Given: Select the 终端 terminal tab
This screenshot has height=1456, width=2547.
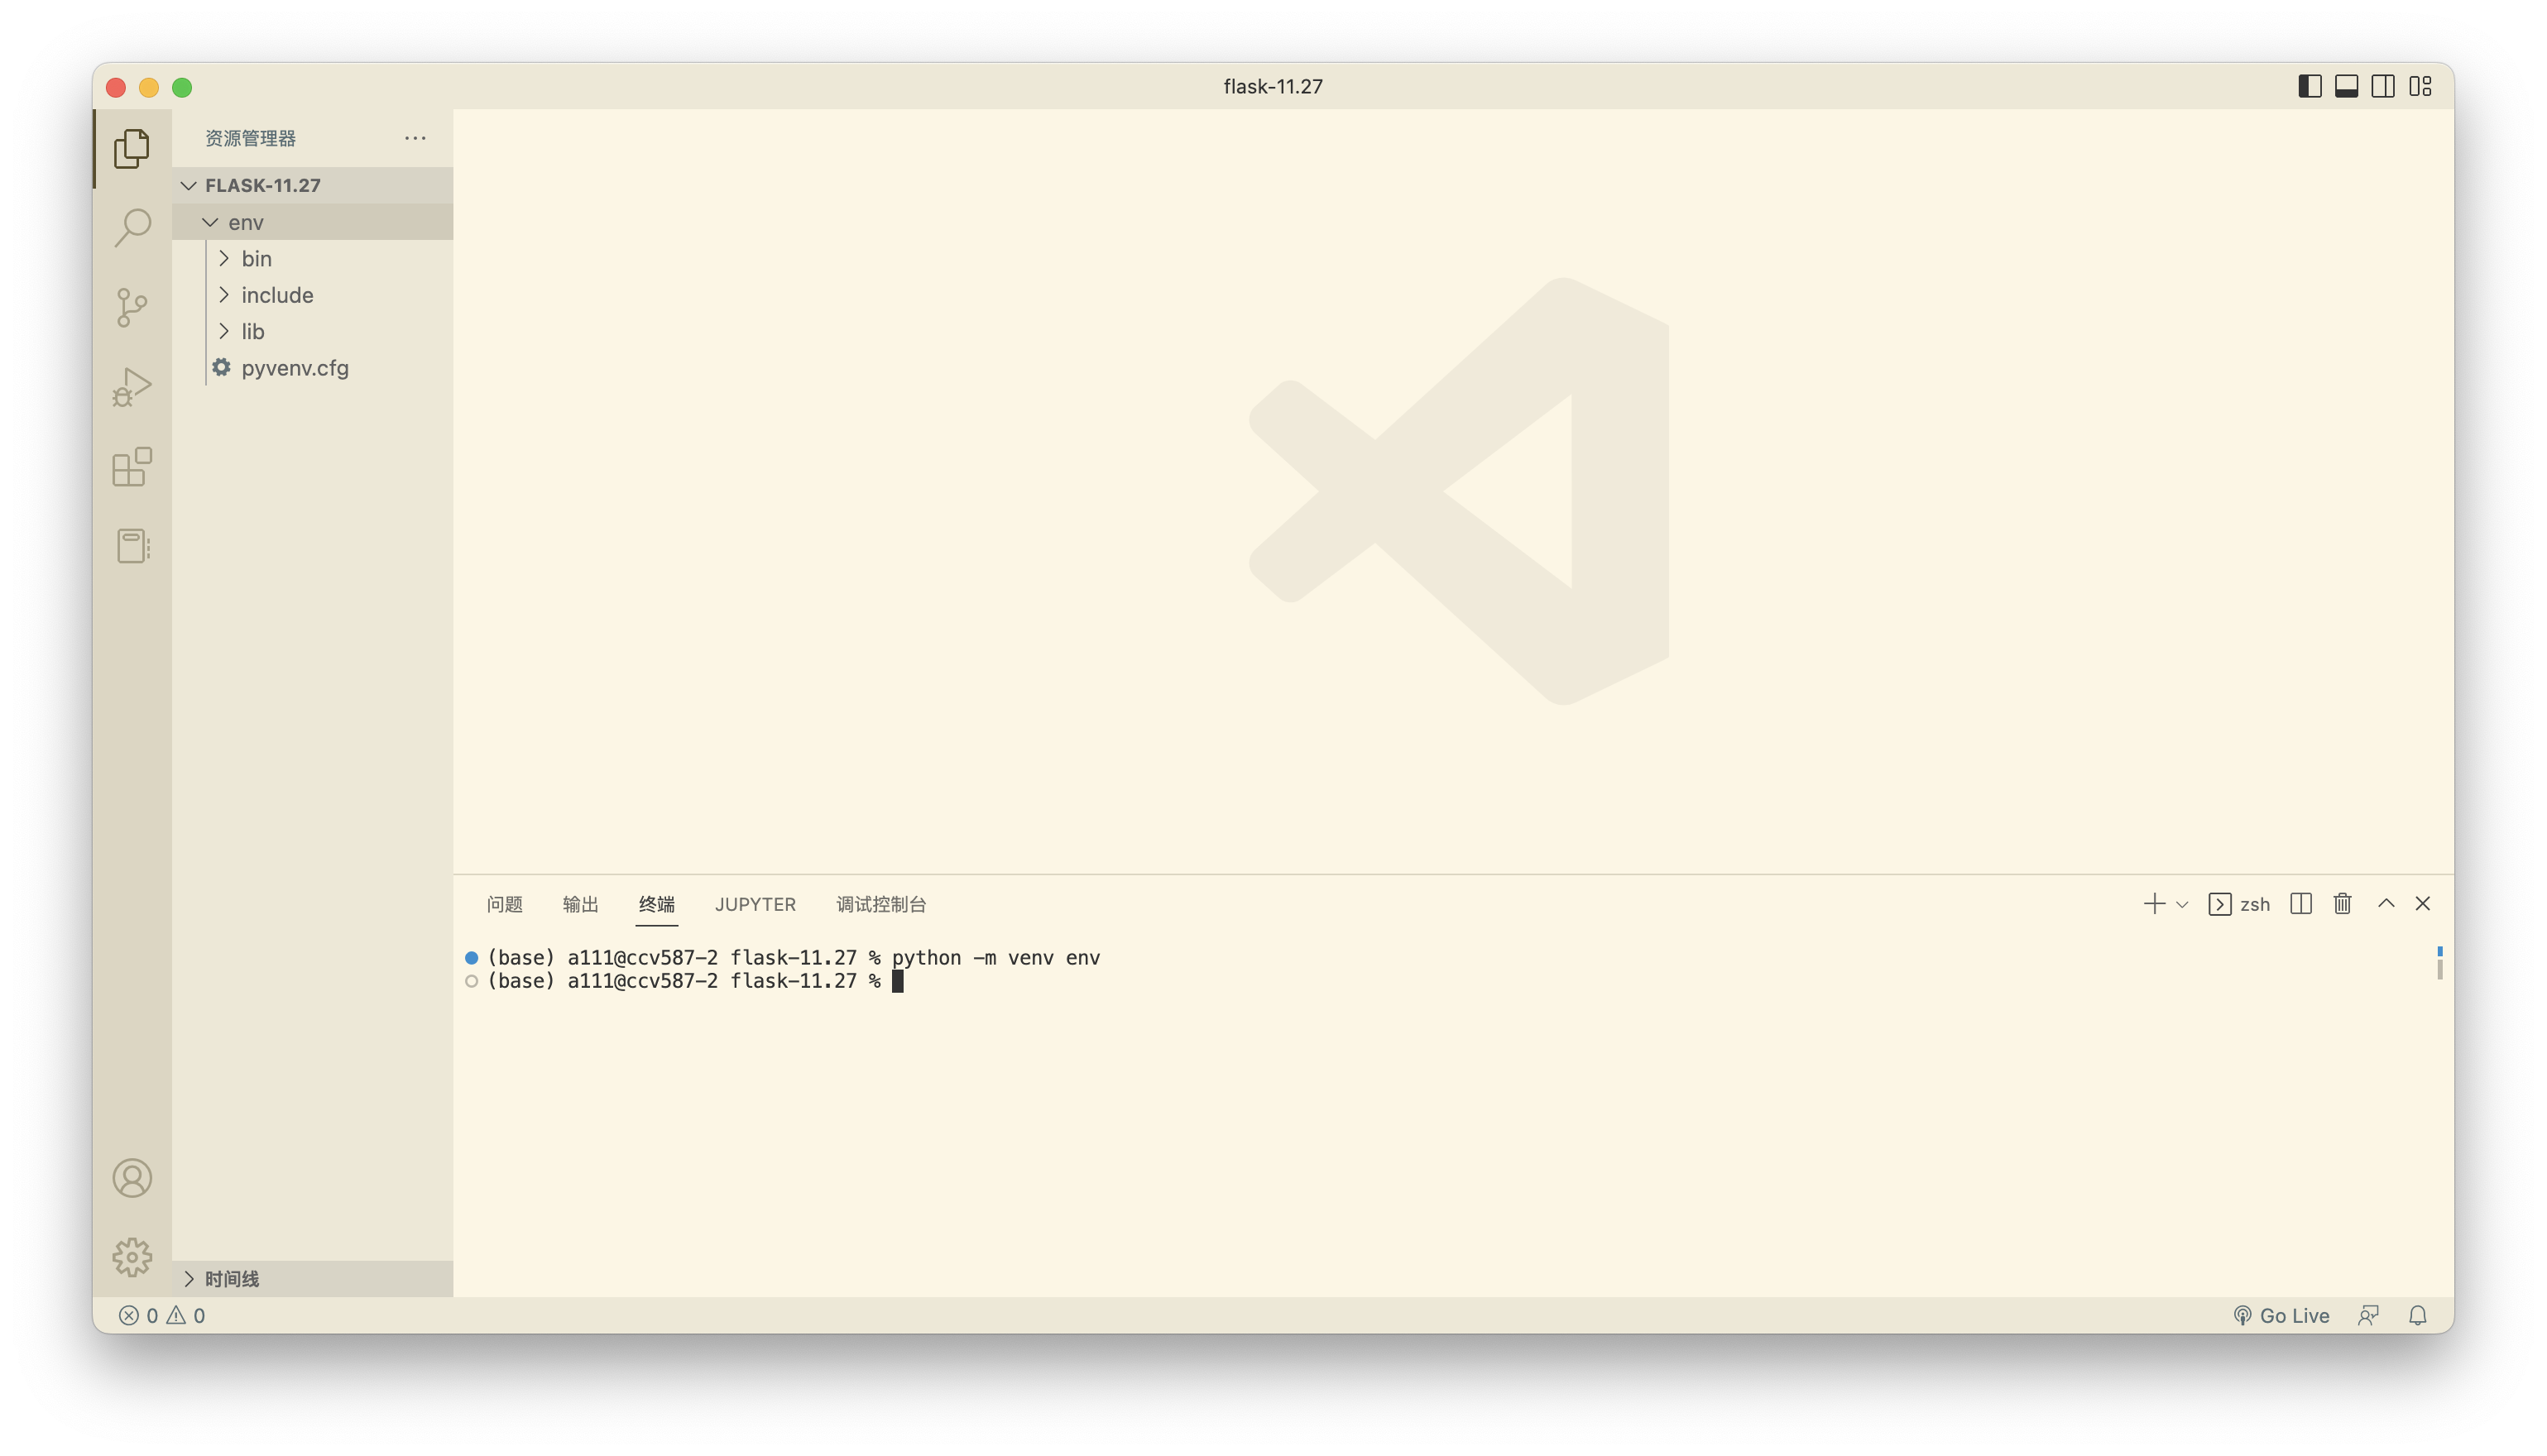Looking at the screenshot, I should (656, 903).
